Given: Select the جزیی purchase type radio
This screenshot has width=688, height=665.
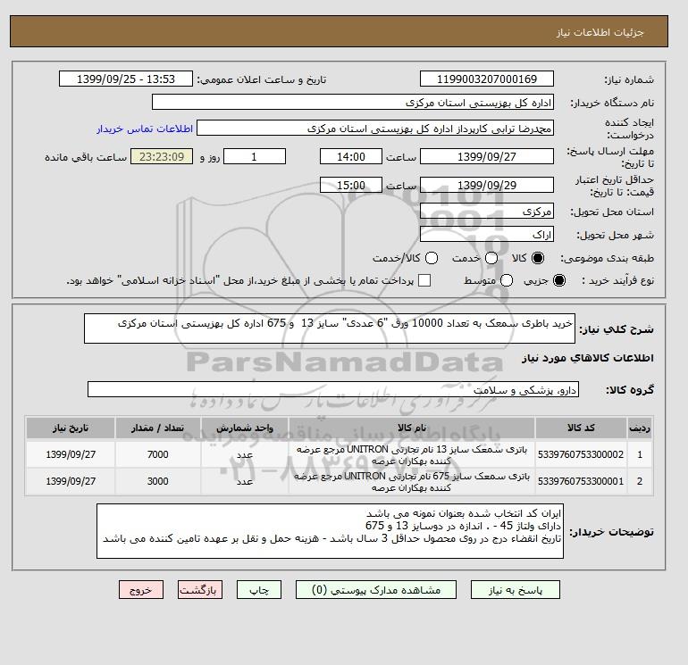Looking at the screenshot, I should pos(559,280).
